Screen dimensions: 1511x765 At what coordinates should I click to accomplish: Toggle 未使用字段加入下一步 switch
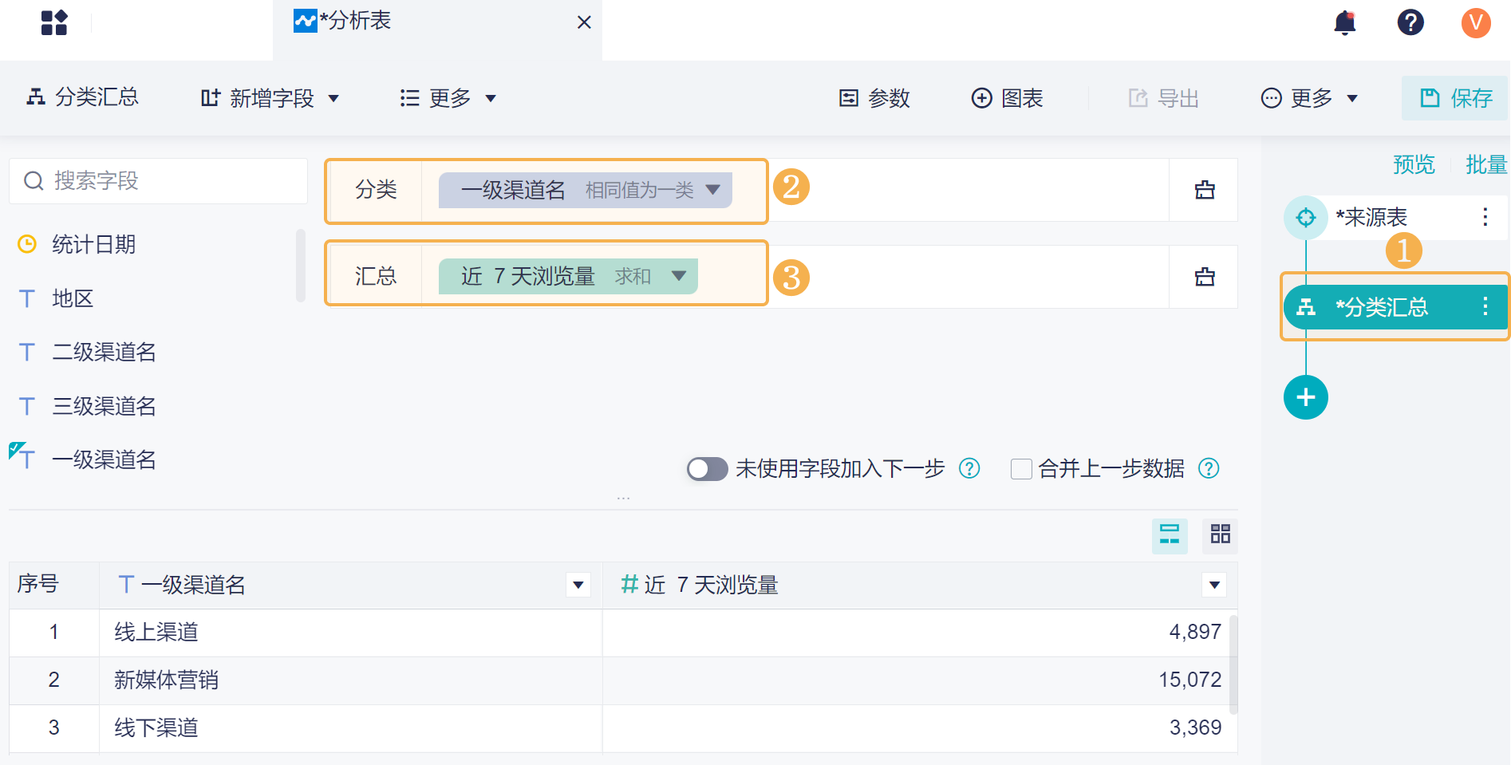tap(707, 469)
